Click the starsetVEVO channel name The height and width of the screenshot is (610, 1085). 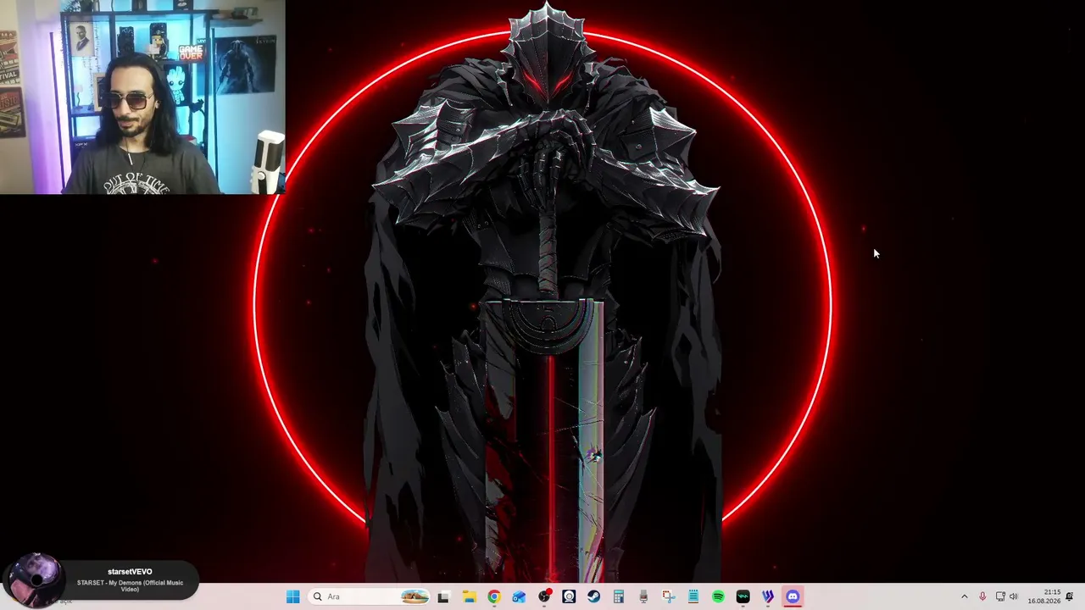[x=130, y=572]
